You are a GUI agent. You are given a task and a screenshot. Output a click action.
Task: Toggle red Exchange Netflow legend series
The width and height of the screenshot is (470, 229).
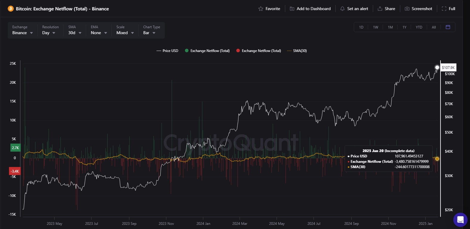(259, 51)
